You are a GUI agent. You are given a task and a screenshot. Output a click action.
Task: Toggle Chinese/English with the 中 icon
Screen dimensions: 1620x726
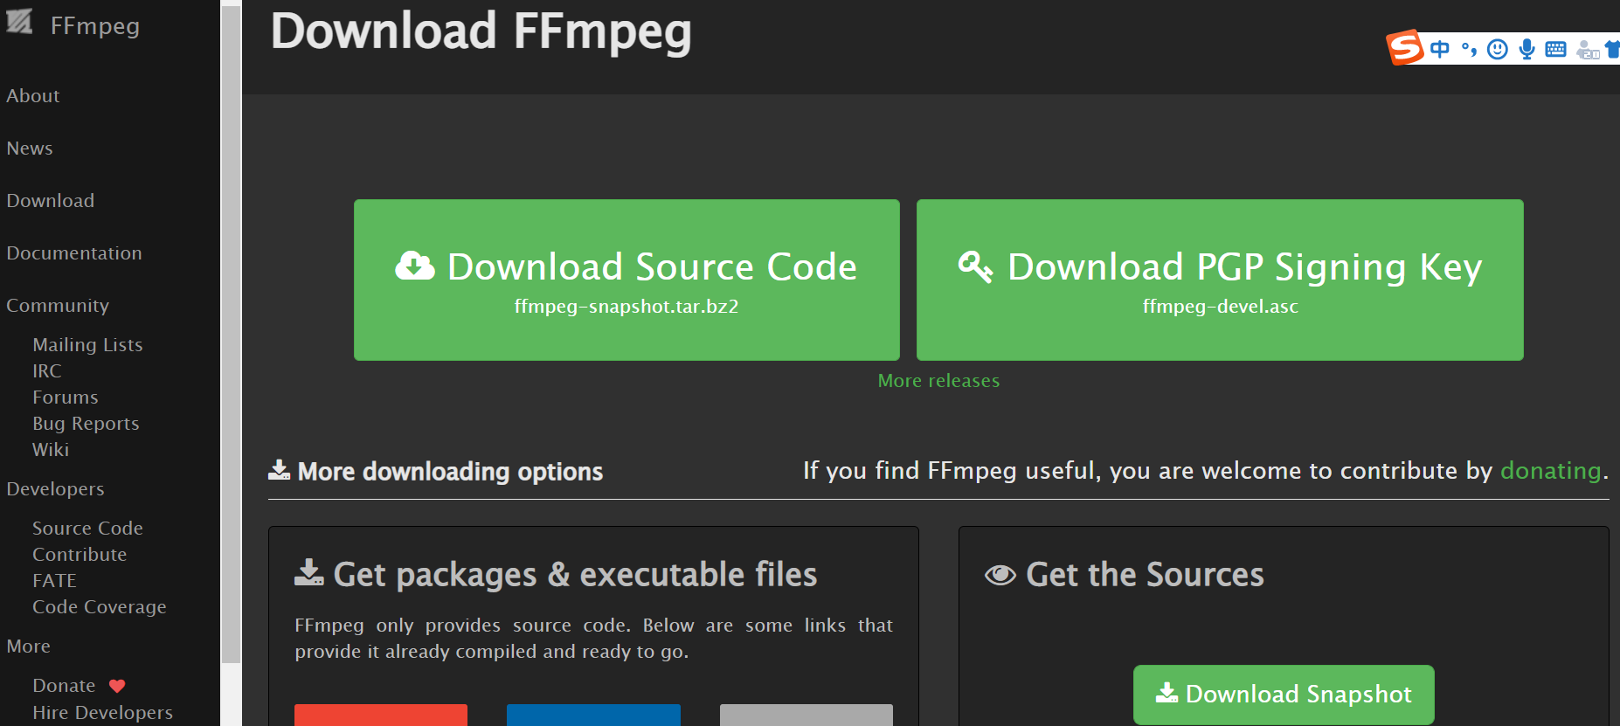click(x=1439, y=49)
